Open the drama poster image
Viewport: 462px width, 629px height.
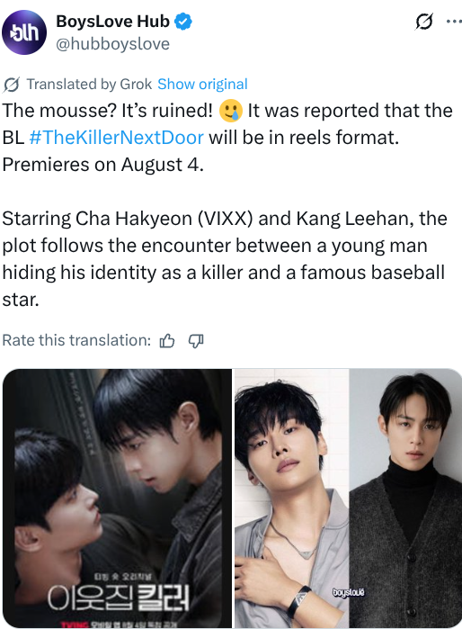pyautogui.click(x=117, y=499)
